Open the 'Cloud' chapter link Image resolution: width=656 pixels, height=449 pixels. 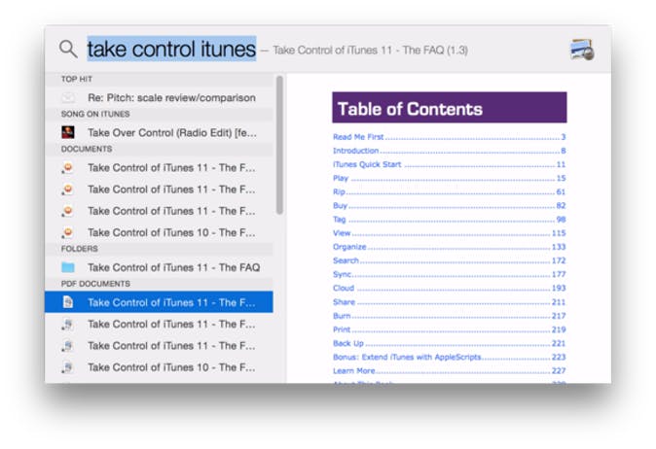pos(449,289)
